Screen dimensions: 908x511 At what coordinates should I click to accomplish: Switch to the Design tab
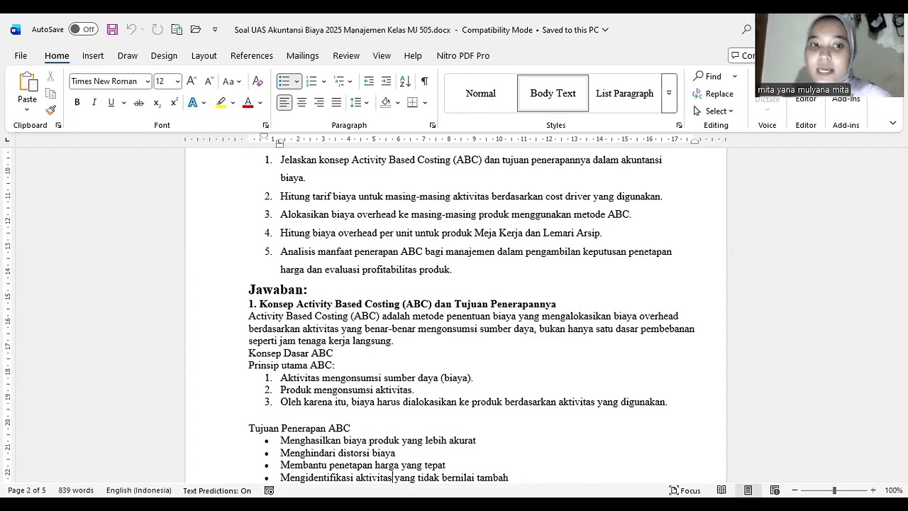(x=164, y=56)
